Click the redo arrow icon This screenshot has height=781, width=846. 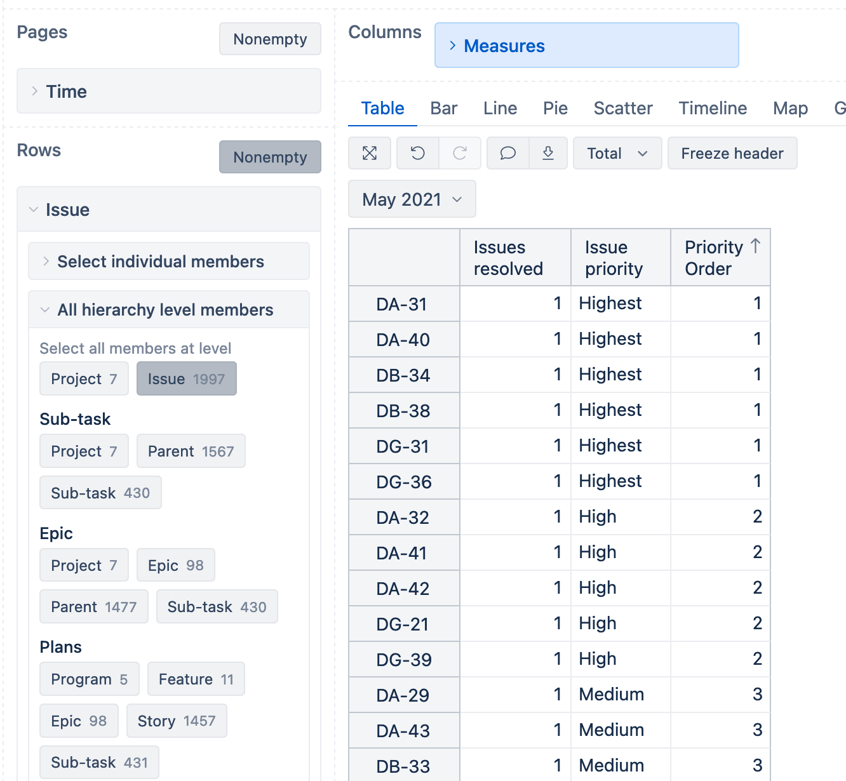(460, 153)
